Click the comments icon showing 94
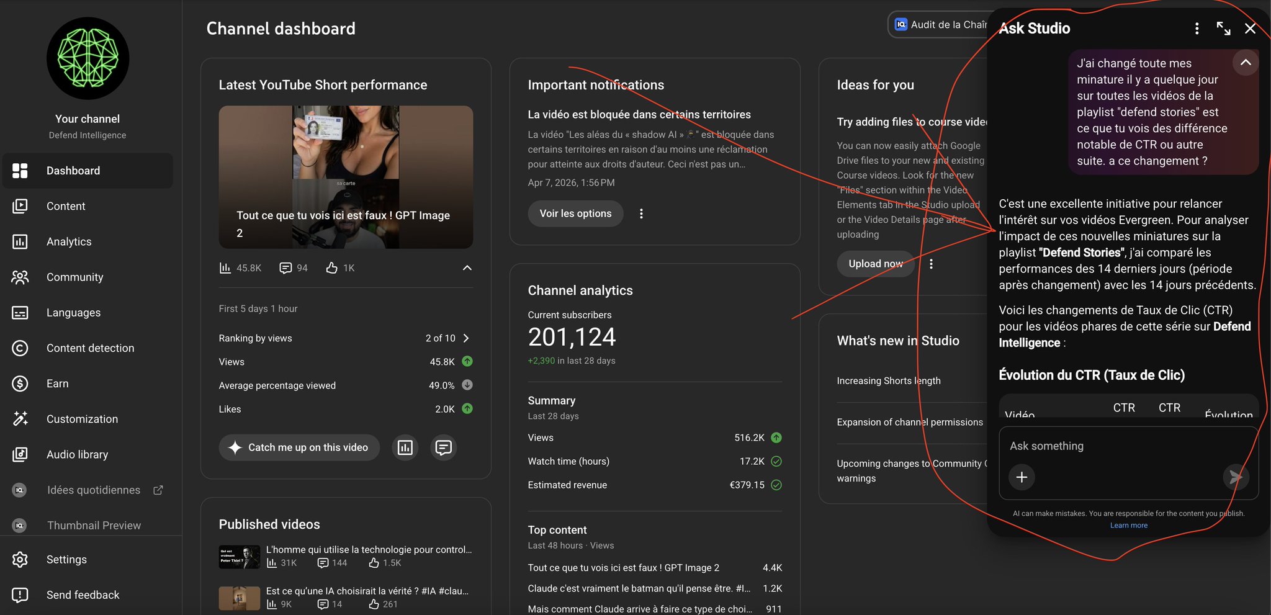The image size is (1271, 615). pyautogui.click(x=285, y=267)
